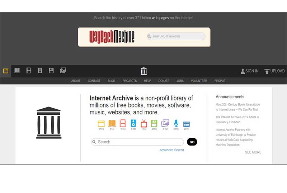Open the HELP menu item
The width and height of the screenshot is (287, 193).
tap(147, 81)
